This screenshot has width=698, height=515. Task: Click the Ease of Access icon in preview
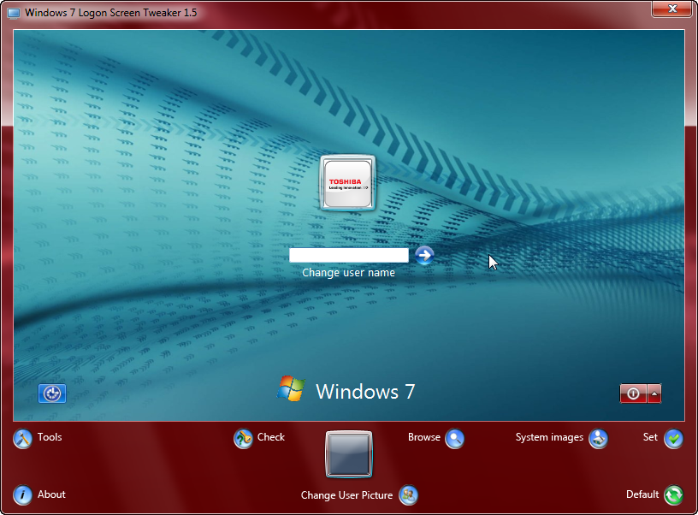[51, 393]
